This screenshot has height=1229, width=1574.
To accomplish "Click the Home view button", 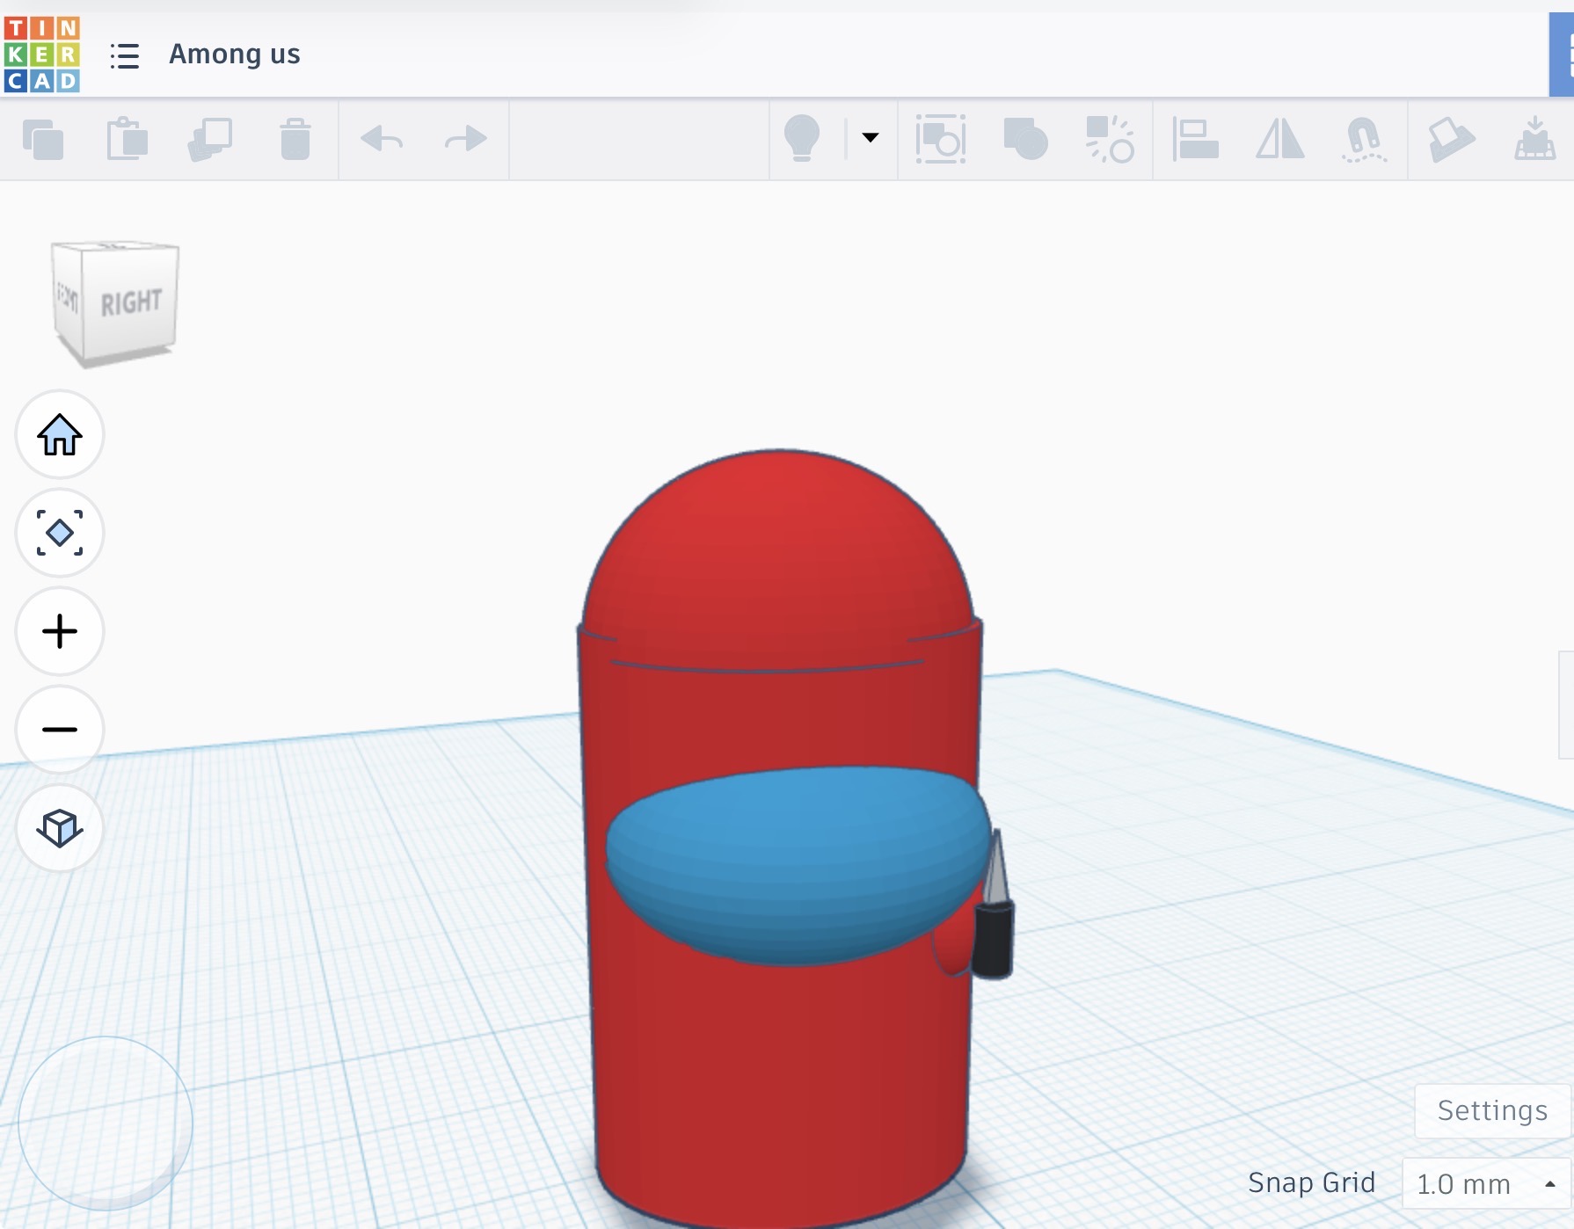I will [60, 434].
